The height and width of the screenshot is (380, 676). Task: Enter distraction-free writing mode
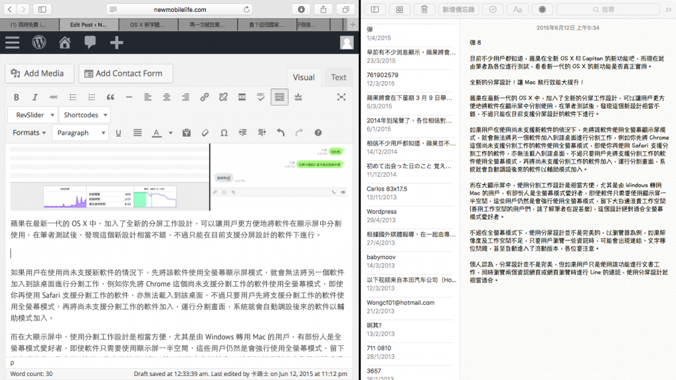(341, 96)
